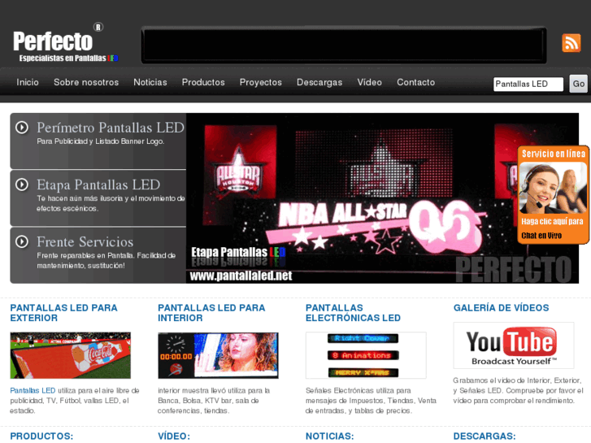The image size is (591, 443).
Task: Go to Sobre nosotros page
Action: (x=86, y=82)
